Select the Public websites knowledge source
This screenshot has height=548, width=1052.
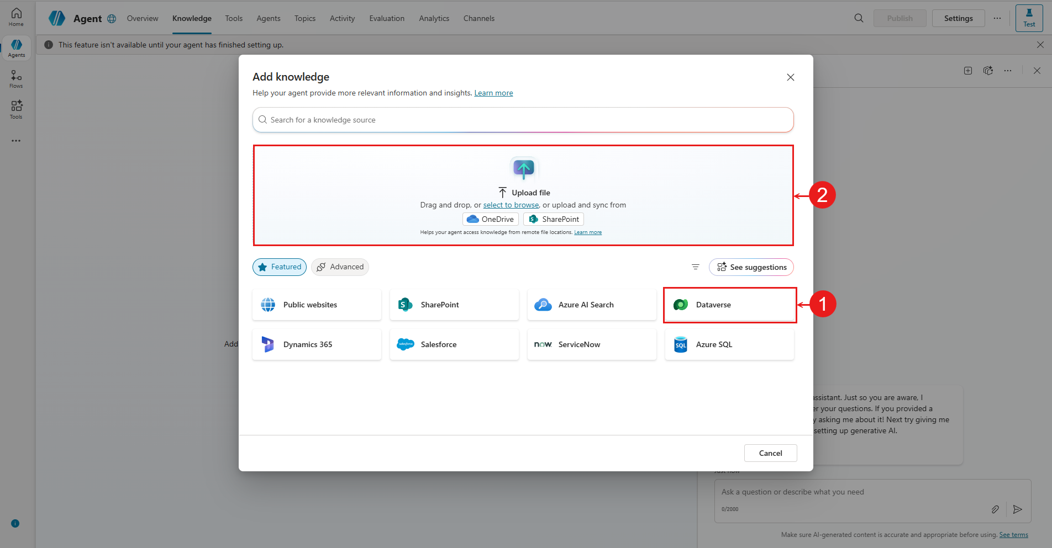[x=317, y=305]
